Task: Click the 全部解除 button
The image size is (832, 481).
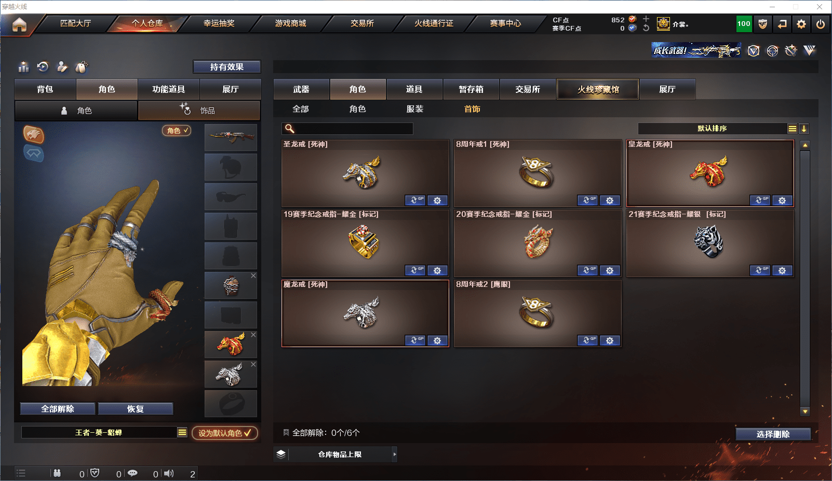Action: coord(58,409)
